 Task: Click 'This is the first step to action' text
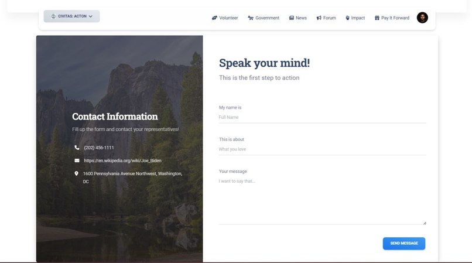tap(259, 78)
